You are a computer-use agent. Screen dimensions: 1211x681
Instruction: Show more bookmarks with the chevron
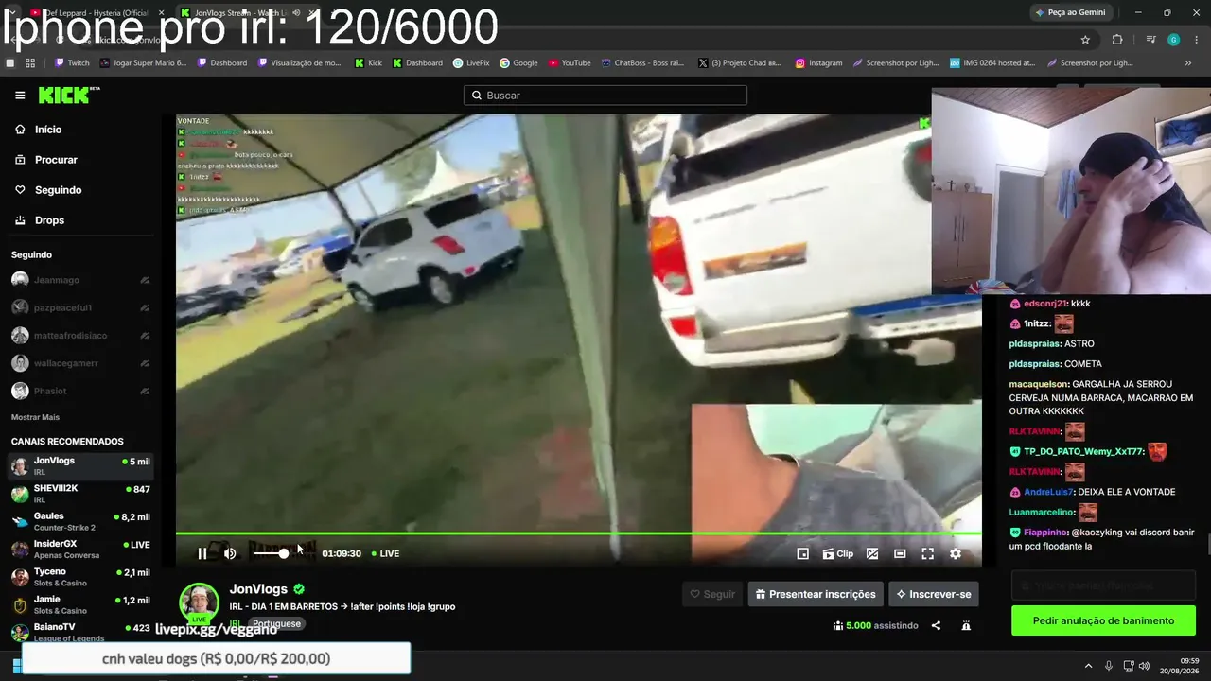point(1188,63)
